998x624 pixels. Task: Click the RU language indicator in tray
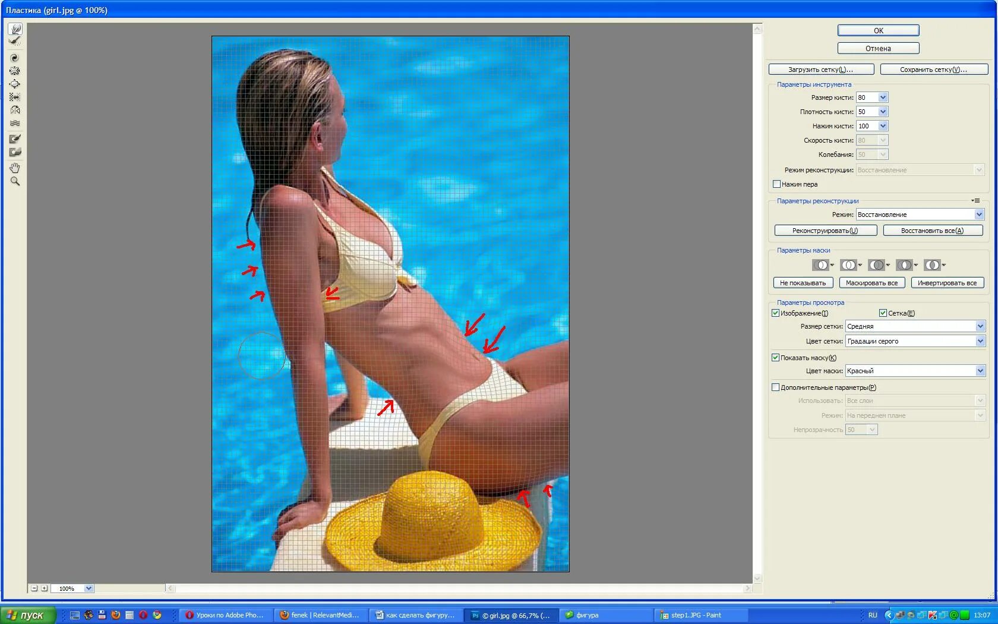873,615
